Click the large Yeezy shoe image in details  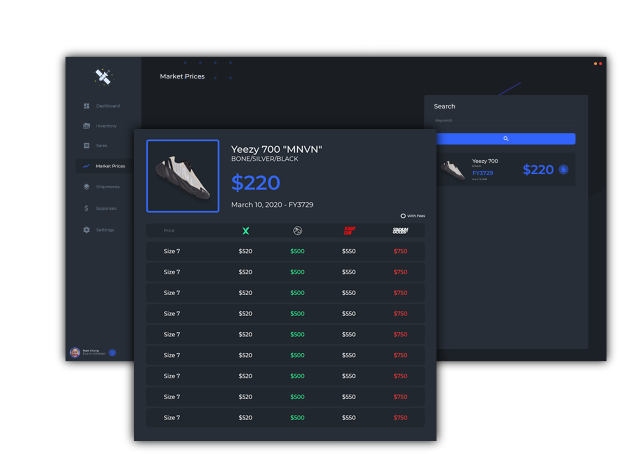[183, 176]
